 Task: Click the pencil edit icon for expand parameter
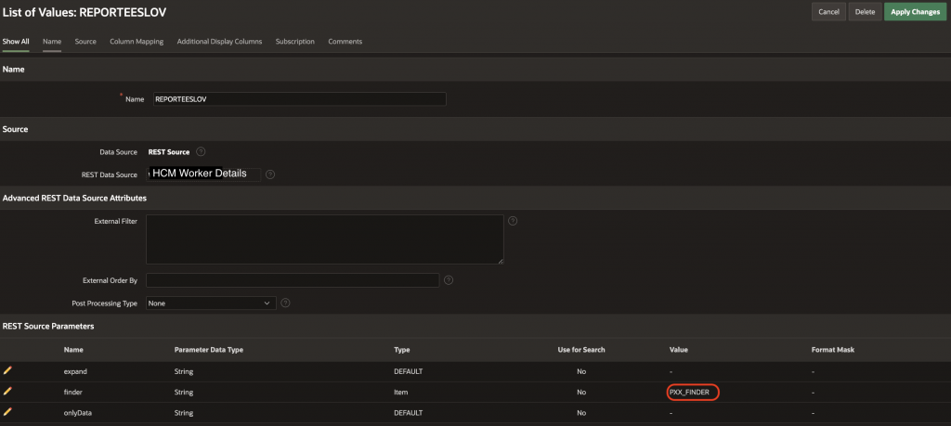pos(8,370)
